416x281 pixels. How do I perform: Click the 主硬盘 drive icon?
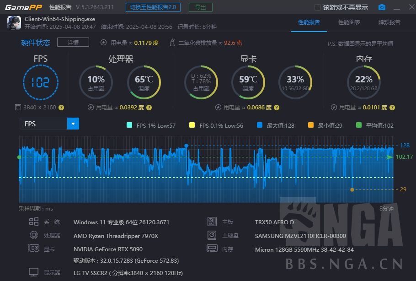[x=212, y=235]
